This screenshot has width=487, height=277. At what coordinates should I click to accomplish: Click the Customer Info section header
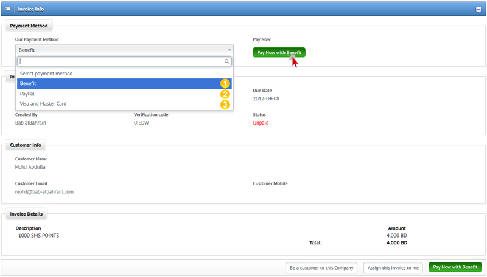pos(26,145)
